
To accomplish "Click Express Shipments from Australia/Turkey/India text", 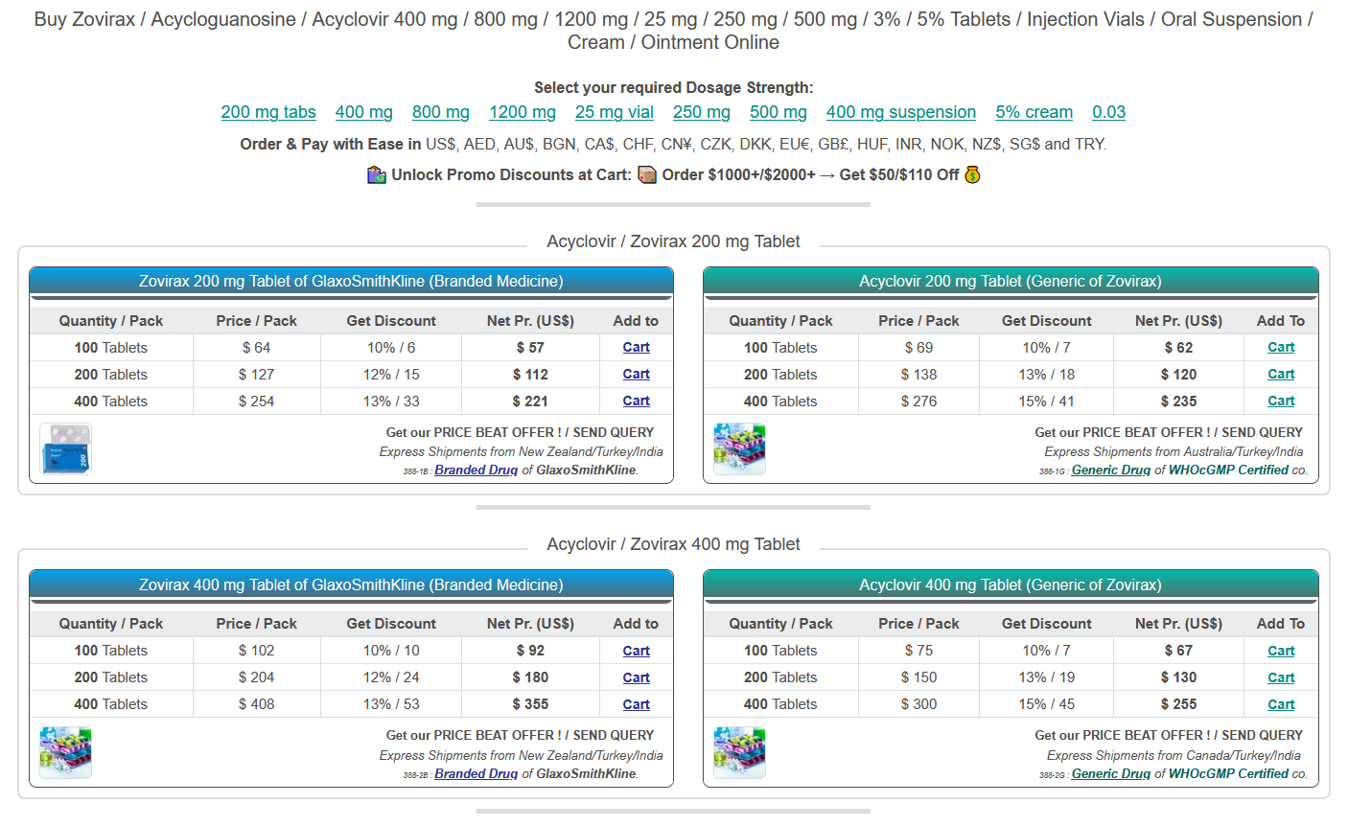I will click(1174, 452).
